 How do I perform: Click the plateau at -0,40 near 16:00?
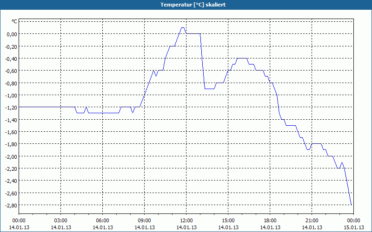pyautogui.click(x=242, y=58)
